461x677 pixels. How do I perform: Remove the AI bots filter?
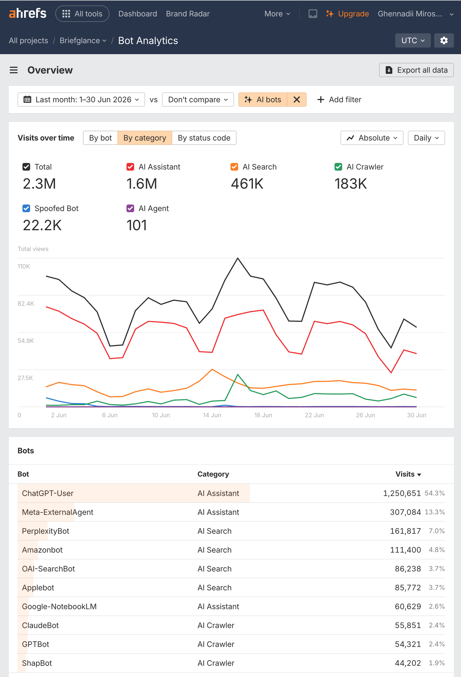click(296, 100)
